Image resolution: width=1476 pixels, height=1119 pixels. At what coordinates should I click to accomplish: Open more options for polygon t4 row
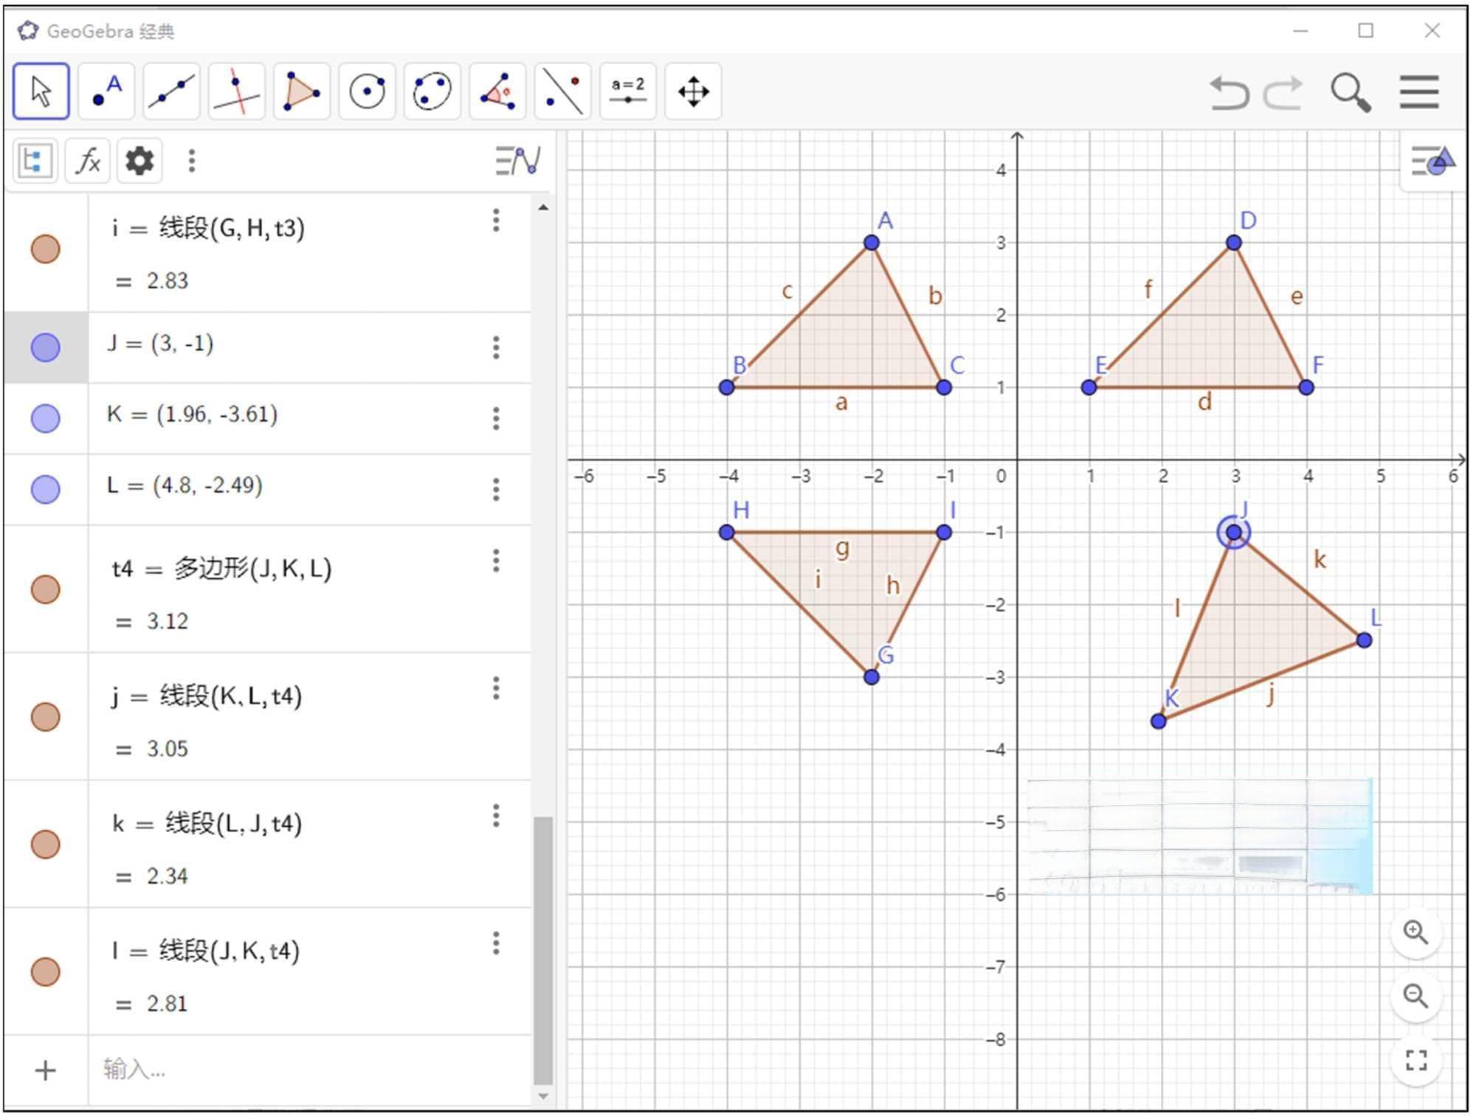(496, 561)
